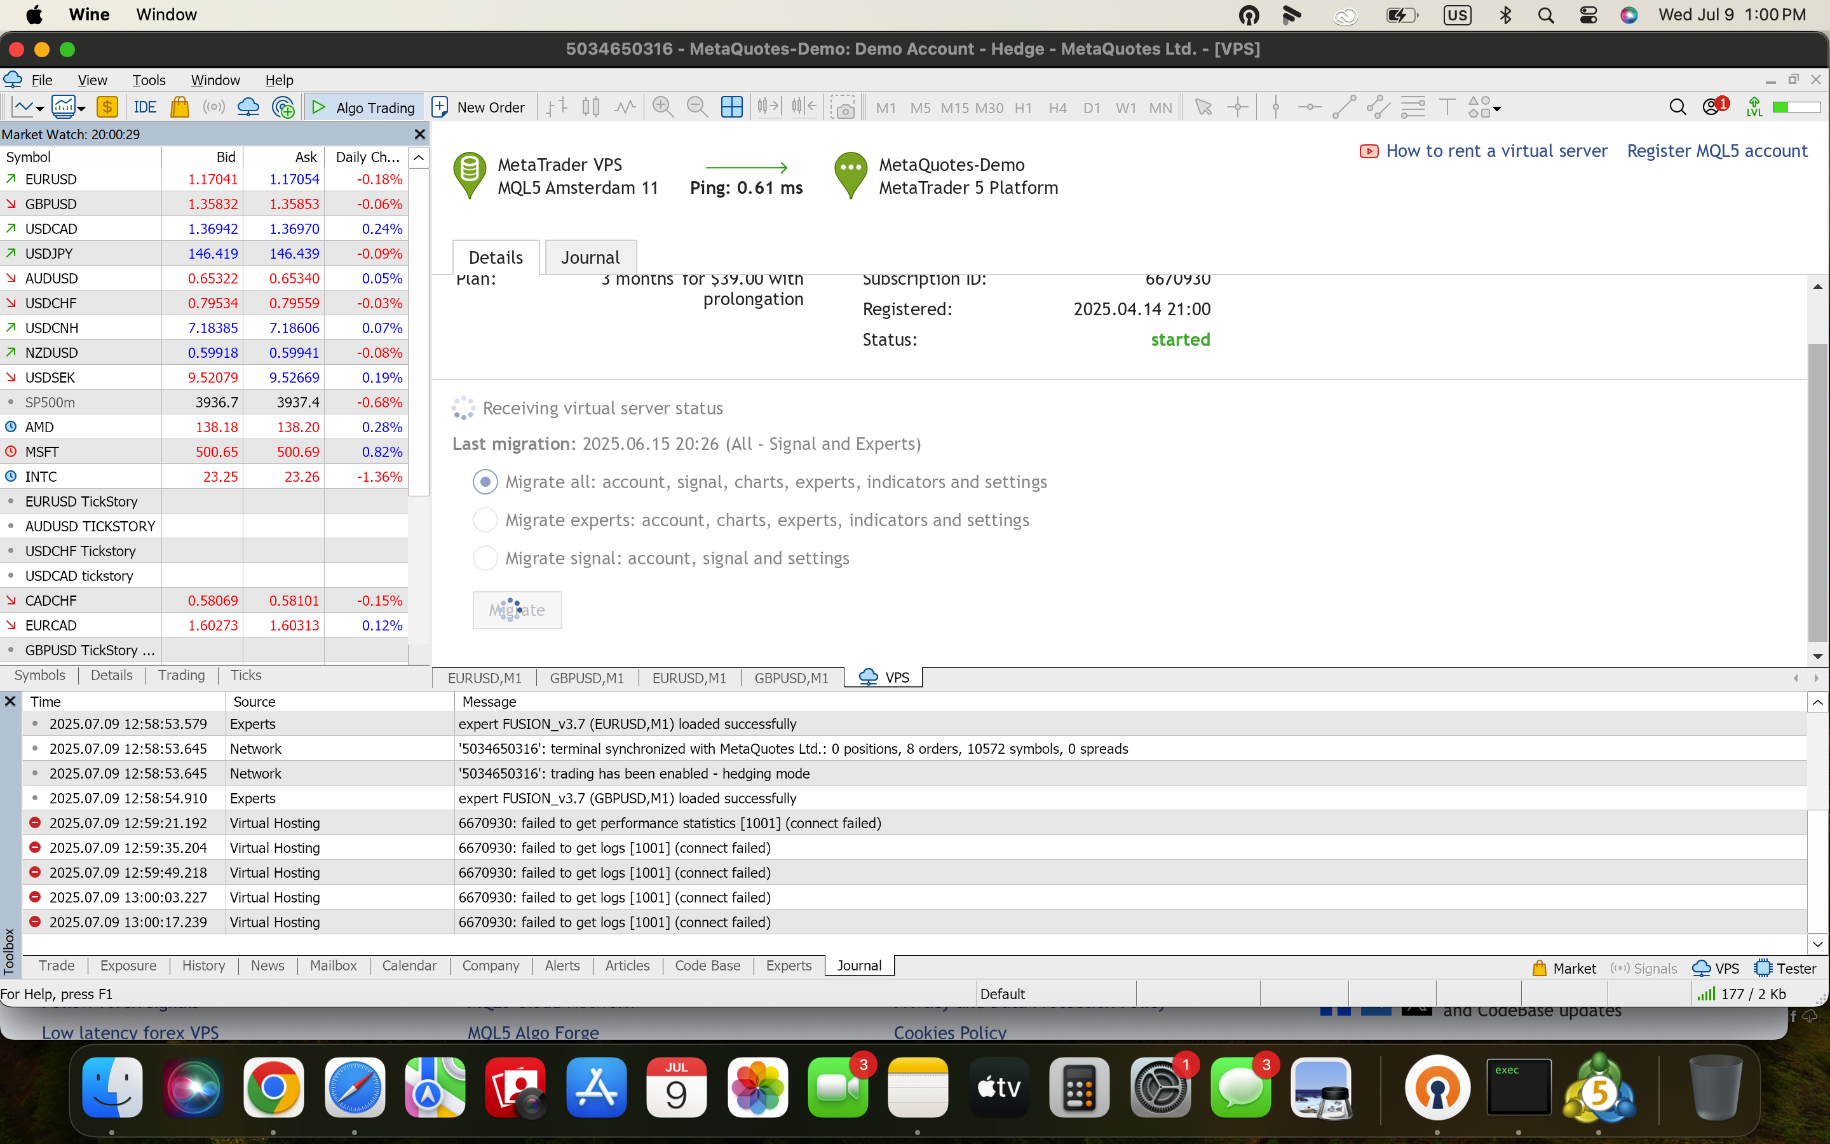
Task: Tile windows with the grid icon
Action: [731, 107]
